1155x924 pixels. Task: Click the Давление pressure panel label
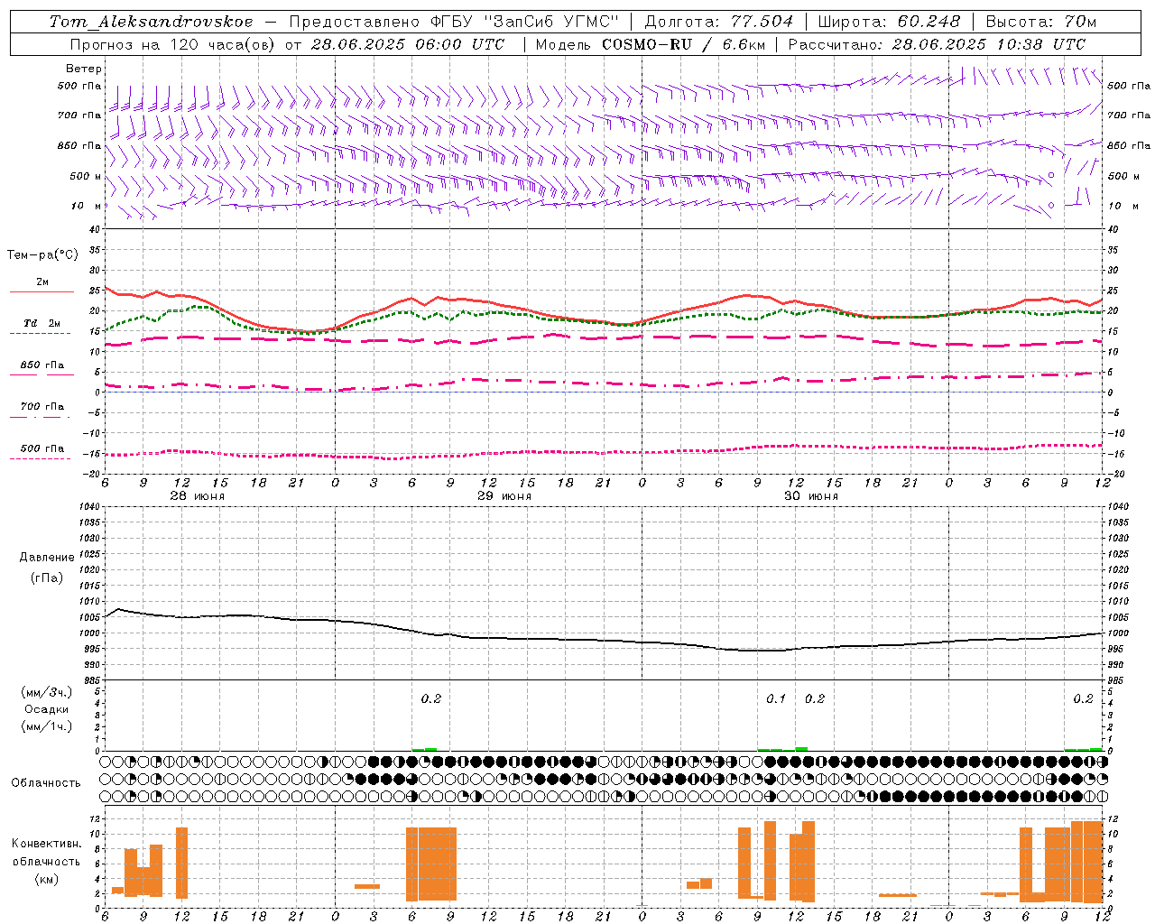click(47, 558)
